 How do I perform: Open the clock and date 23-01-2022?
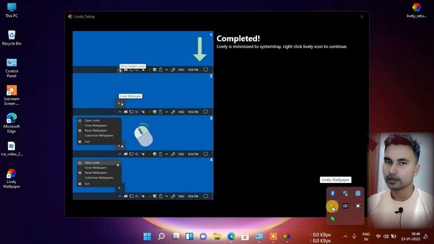[412, 237]
